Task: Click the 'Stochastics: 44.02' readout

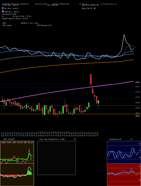Action: (x=9, y=14)
